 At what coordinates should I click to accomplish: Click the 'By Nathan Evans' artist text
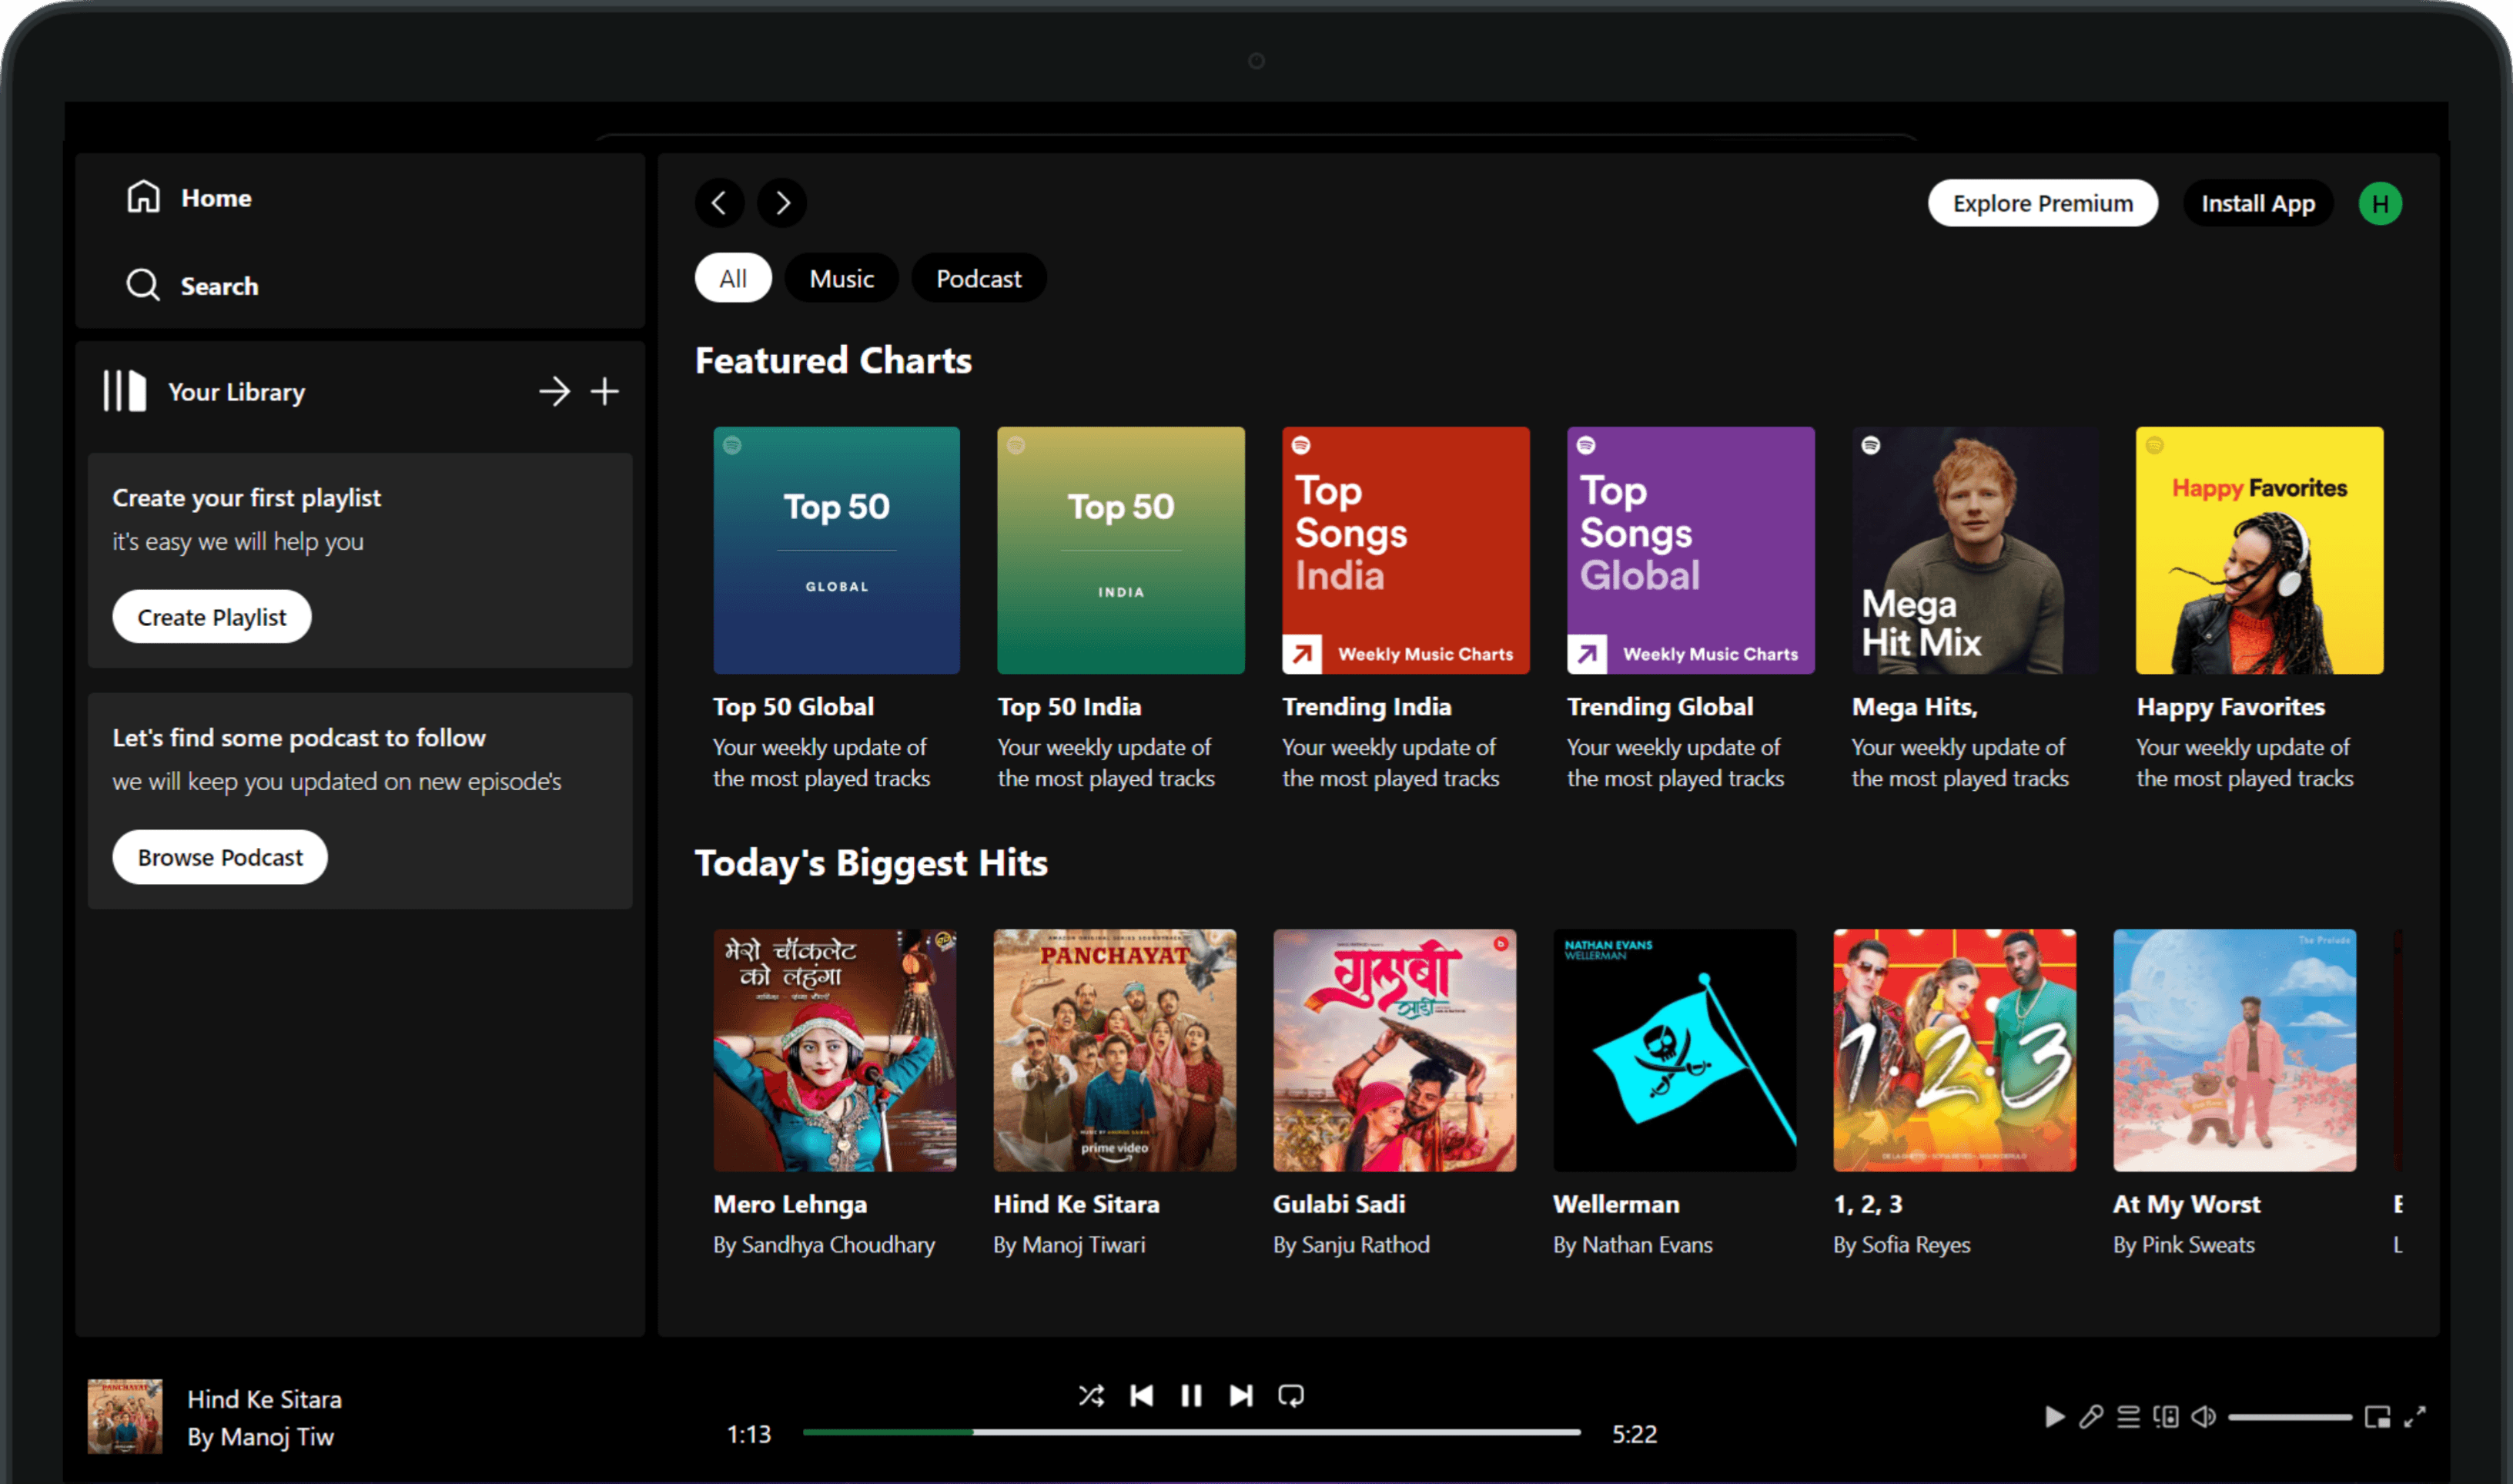pos(1633,1245)
